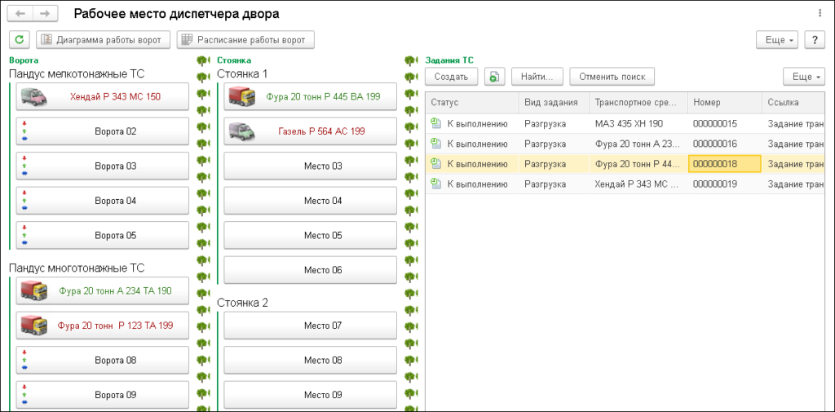Click the Хендай Р 343 МС 150 truck icon
Viewport: 835px width, 412px height.
(x=34, y=96)
